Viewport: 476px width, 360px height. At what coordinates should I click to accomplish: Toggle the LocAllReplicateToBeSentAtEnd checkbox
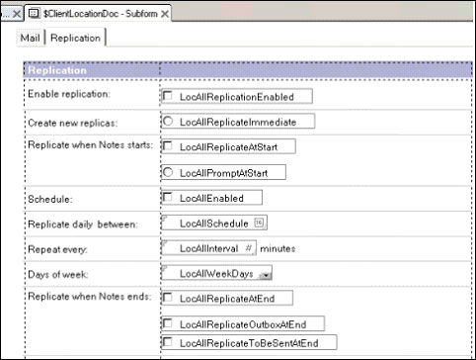[x=168, y=342]
